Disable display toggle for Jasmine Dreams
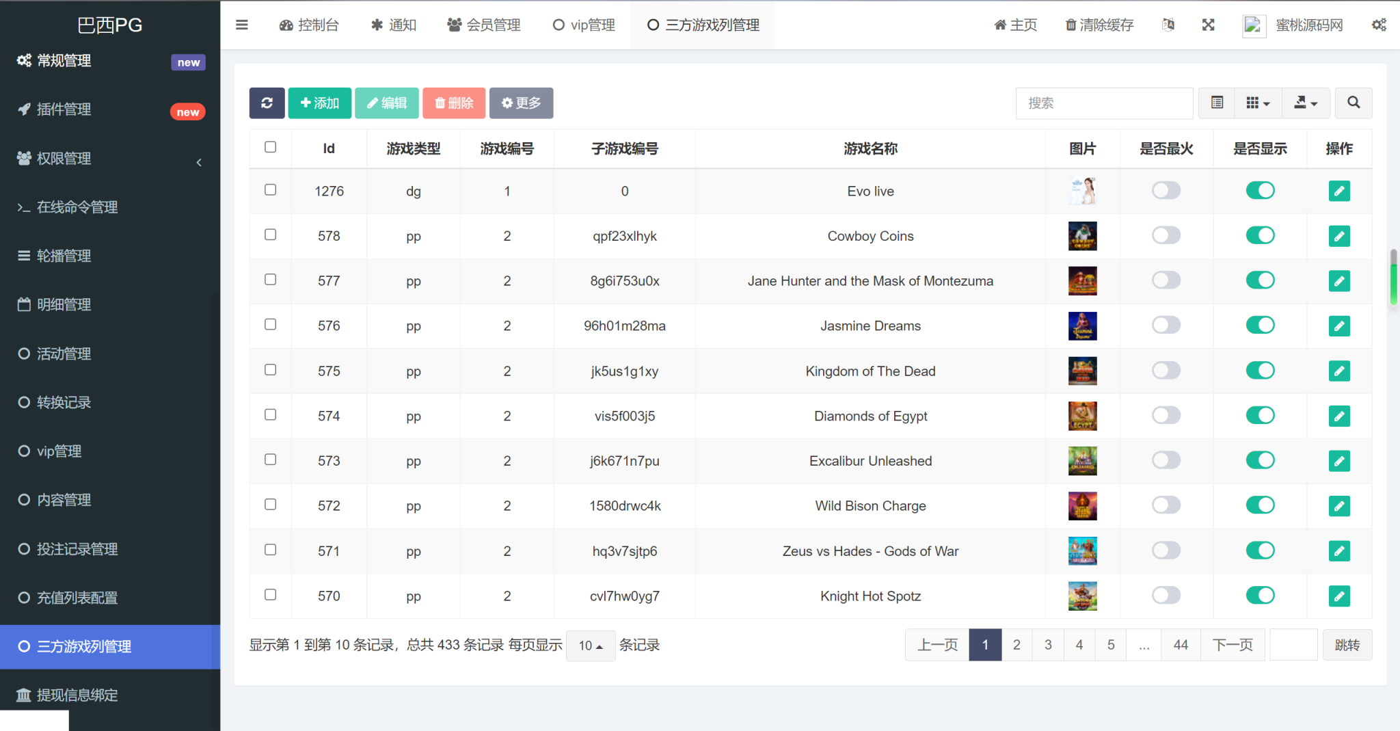 click(1259, 325)
